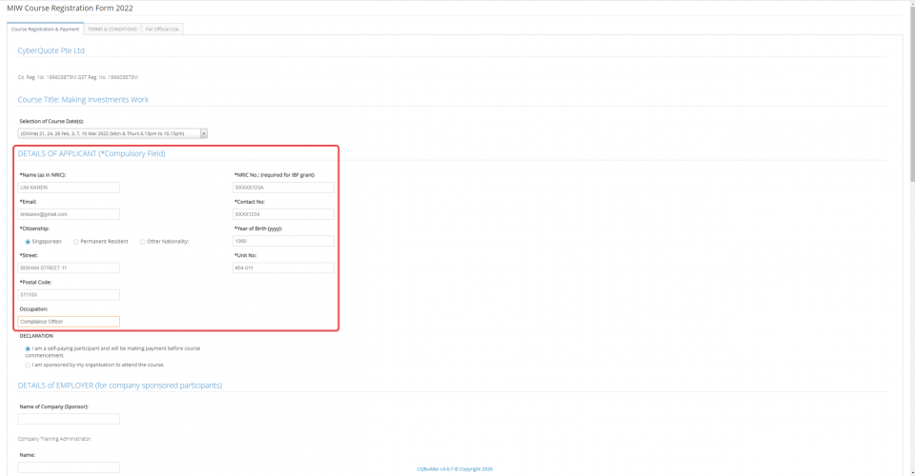Click the Postal Code text field
The width and height of the screenshot is (915, 476).
point(69,295)
